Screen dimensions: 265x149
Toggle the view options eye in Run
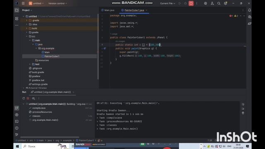point(33,99)
